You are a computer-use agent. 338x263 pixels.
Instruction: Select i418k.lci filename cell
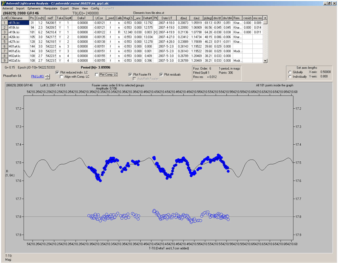pos(18,28)
